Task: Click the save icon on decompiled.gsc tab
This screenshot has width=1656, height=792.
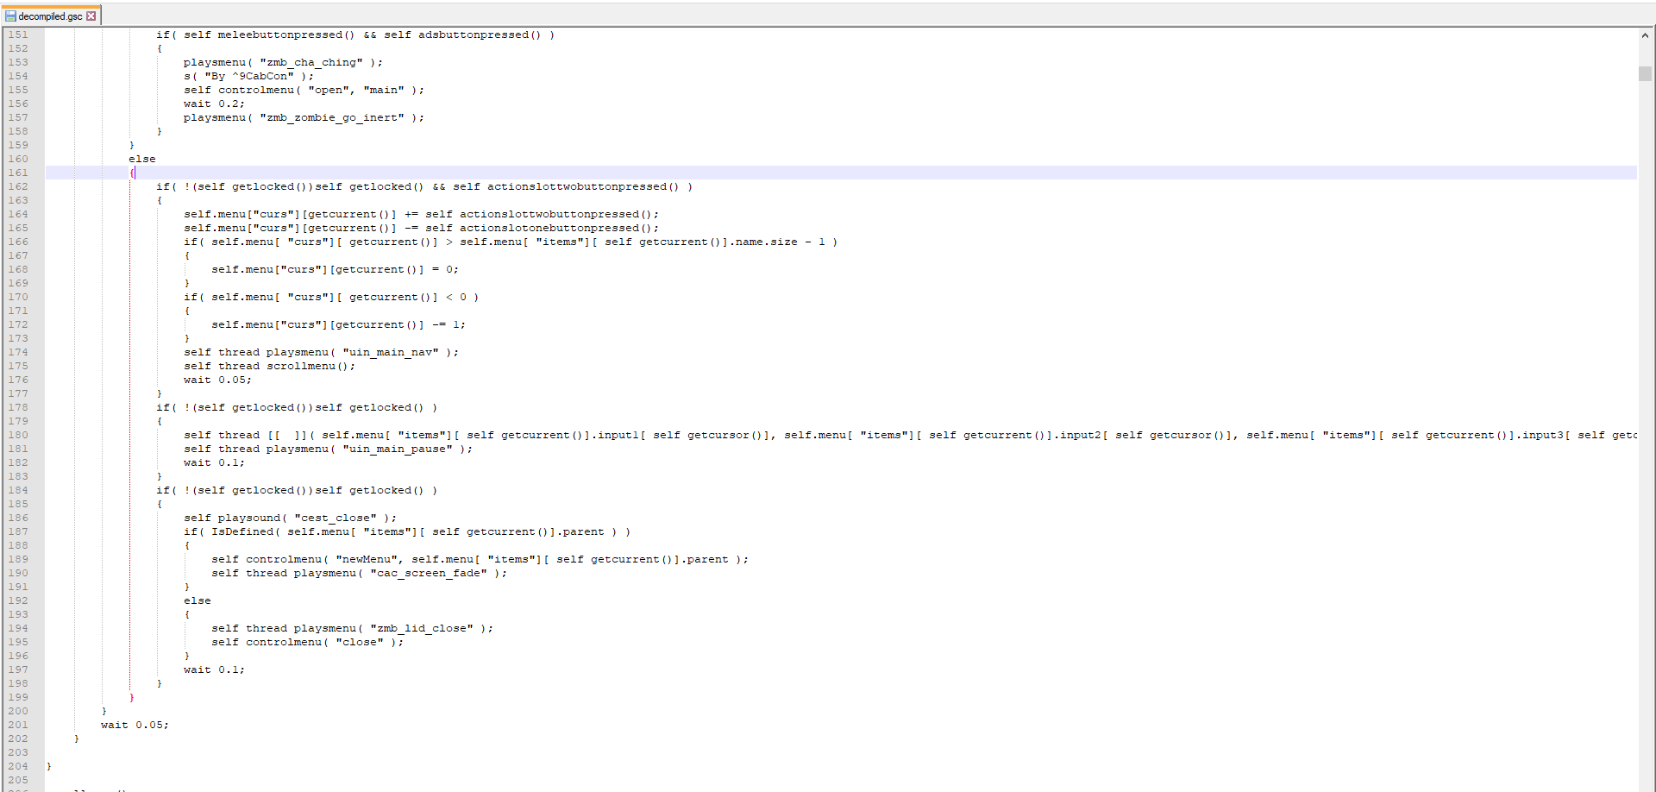Action: (x=10, y=16)
